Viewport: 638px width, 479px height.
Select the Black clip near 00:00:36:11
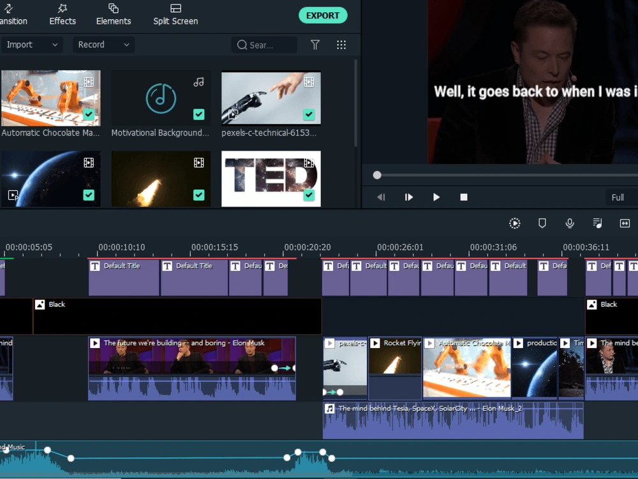coord(612,316)
